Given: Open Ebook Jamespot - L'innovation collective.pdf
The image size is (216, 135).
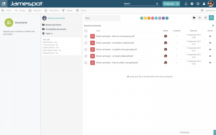Looking at the screenshot, I should [115, 43].
